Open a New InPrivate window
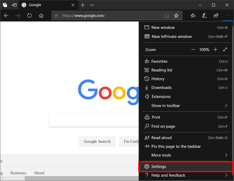Image resolution: width=234 pixels, height=181 pixels. pos(186,36)
